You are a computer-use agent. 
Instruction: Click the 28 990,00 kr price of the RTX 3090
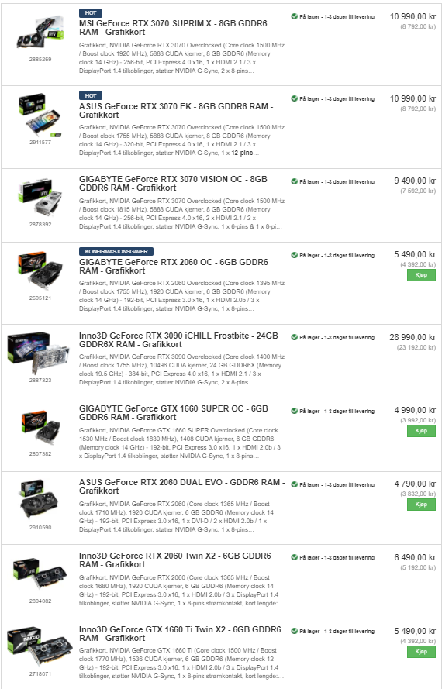tap(413, 337)
